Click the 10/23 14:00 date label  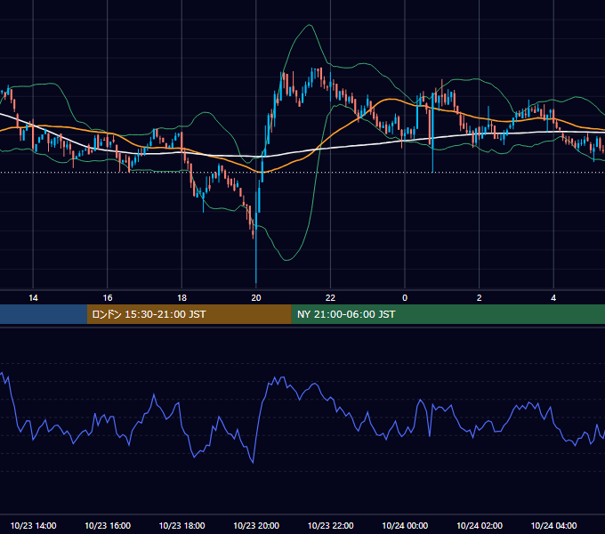click(33, 525)
